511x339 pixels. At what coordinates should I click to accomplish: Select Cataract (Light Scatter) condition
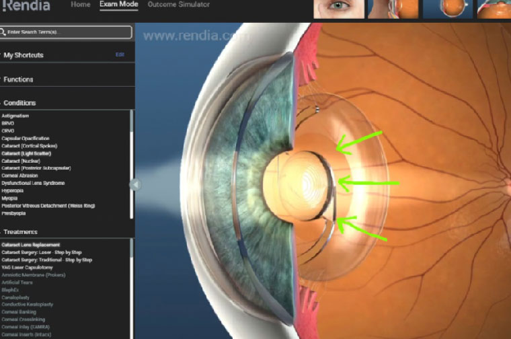coord(26,153)
